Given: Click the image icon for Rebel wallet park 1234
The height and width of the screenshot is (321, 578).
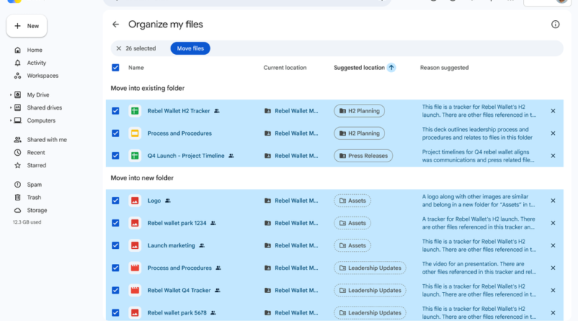Looking at the screenshot, I should pyautogui.click(x=135, y=223).
